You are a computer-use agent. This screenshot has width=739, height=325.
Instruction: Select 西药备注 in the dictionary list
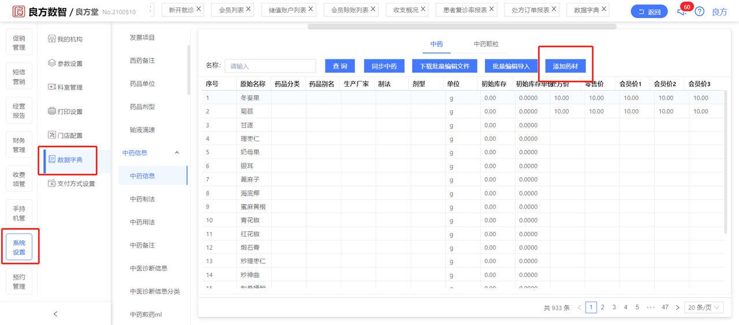click(143, 61)
